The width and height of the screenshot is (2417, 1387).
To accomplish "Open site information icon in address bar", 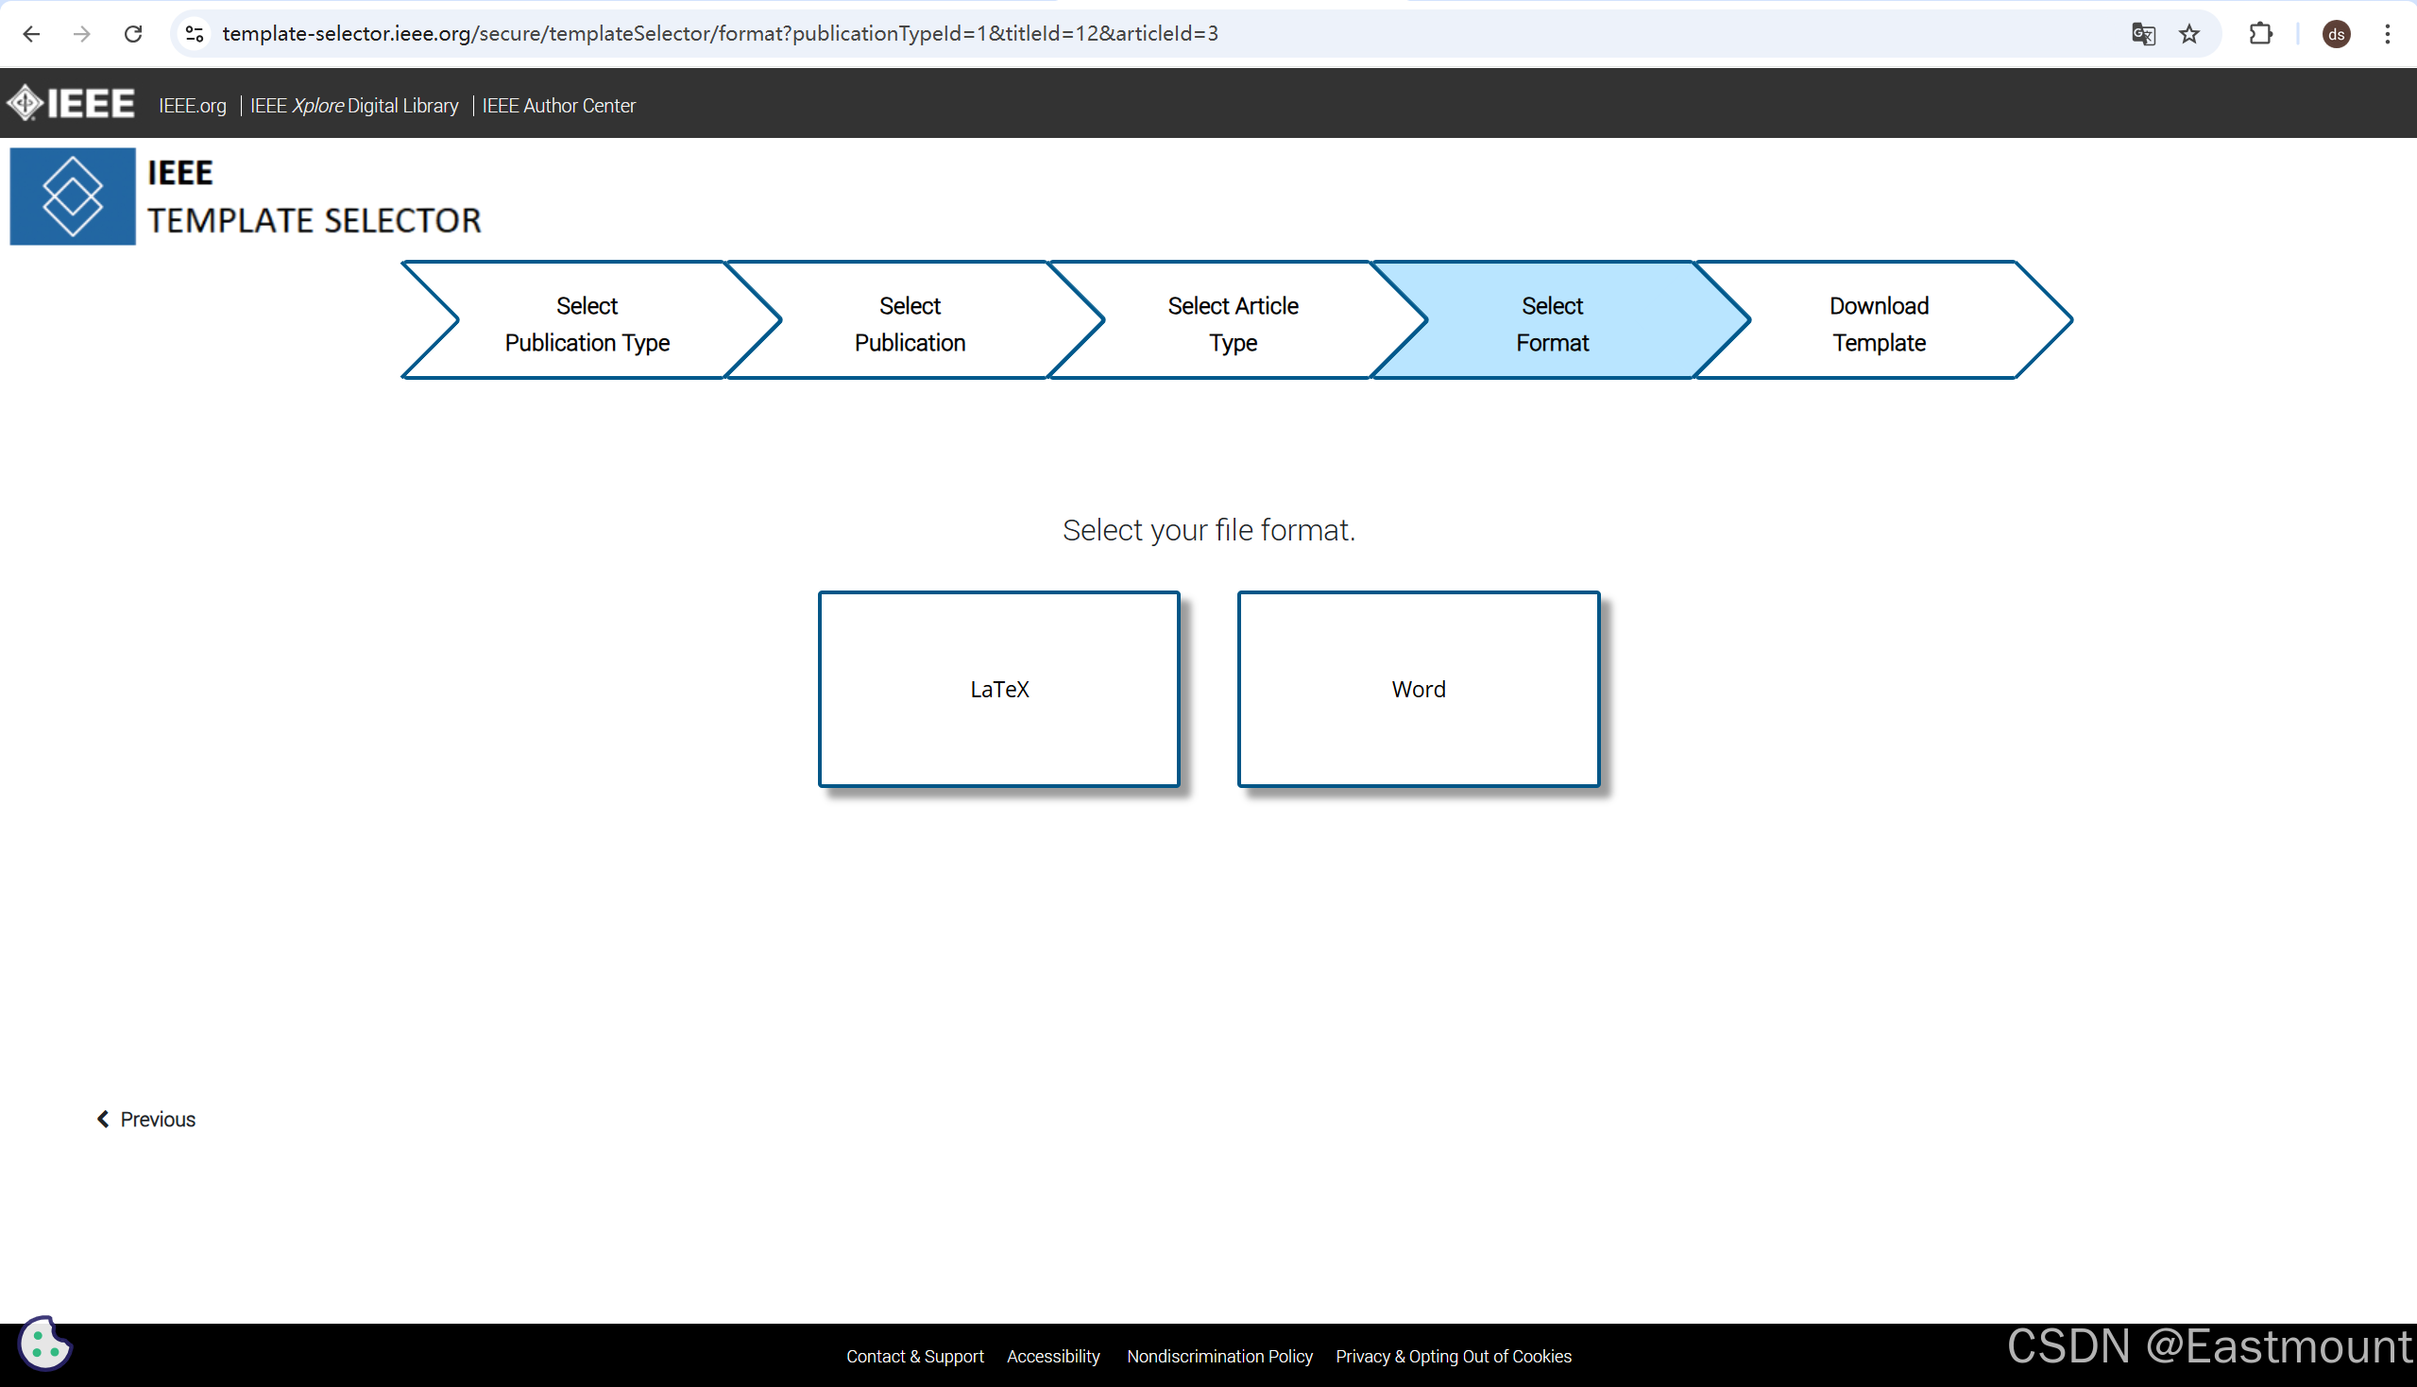I will [195, 34].
